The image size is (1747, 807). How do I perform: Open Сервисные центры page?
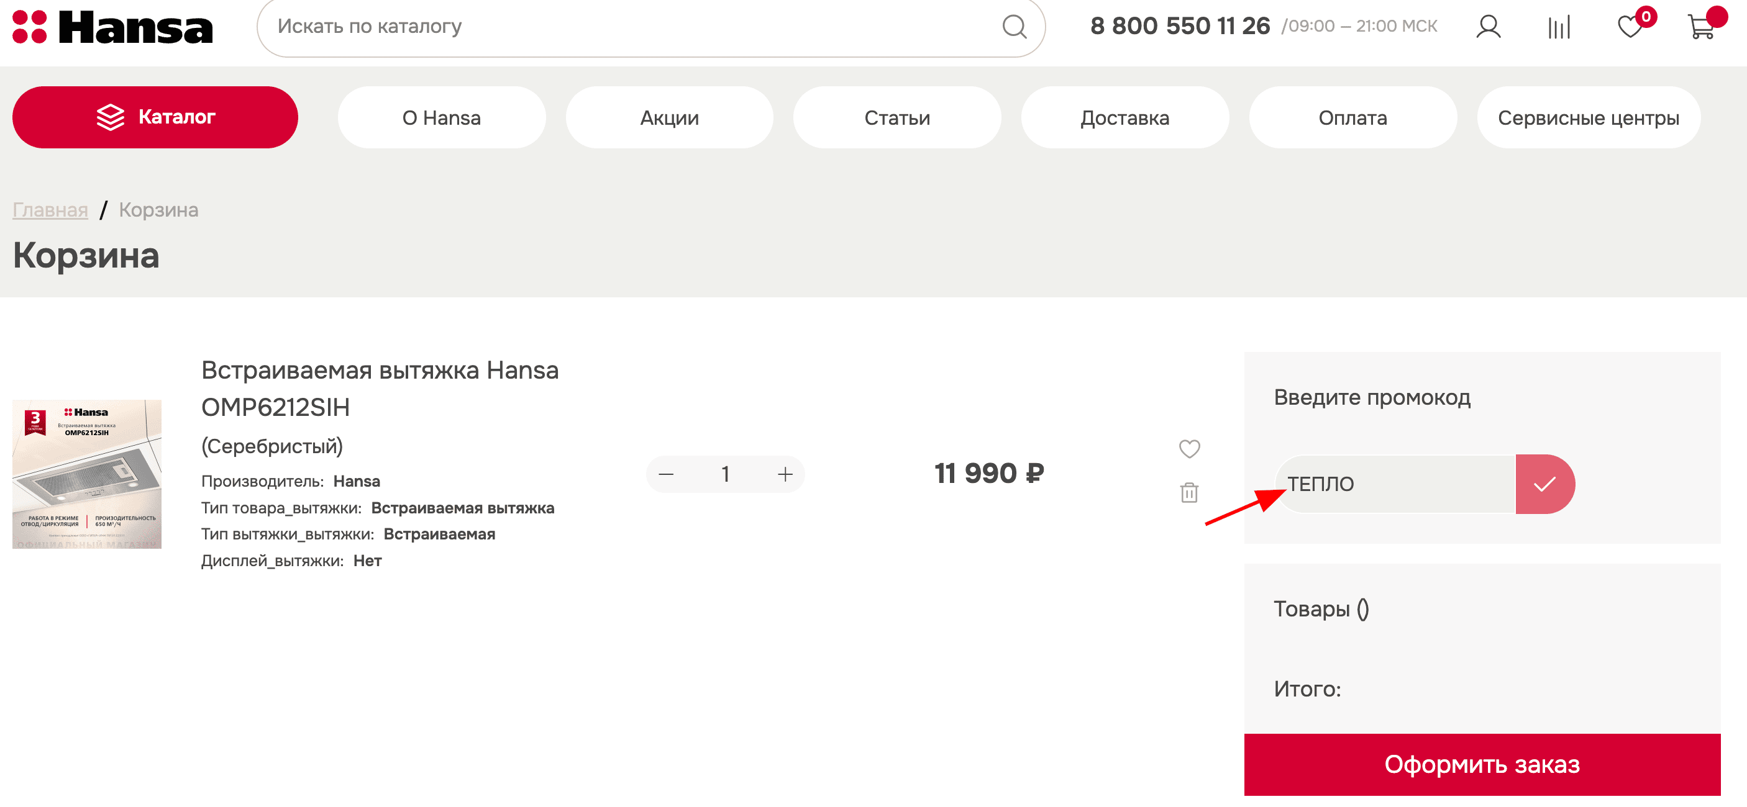pos(1589,117)
